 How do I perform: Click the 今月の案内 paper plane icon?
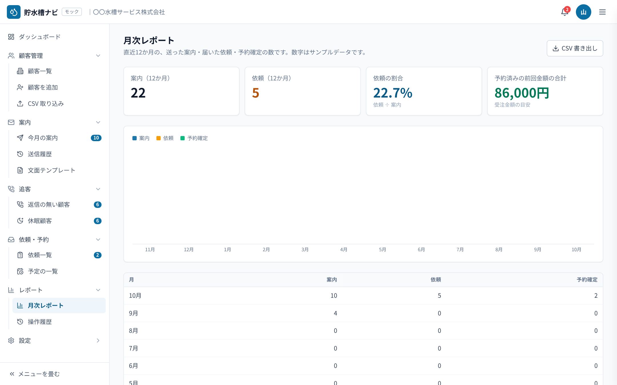point(20,138)
